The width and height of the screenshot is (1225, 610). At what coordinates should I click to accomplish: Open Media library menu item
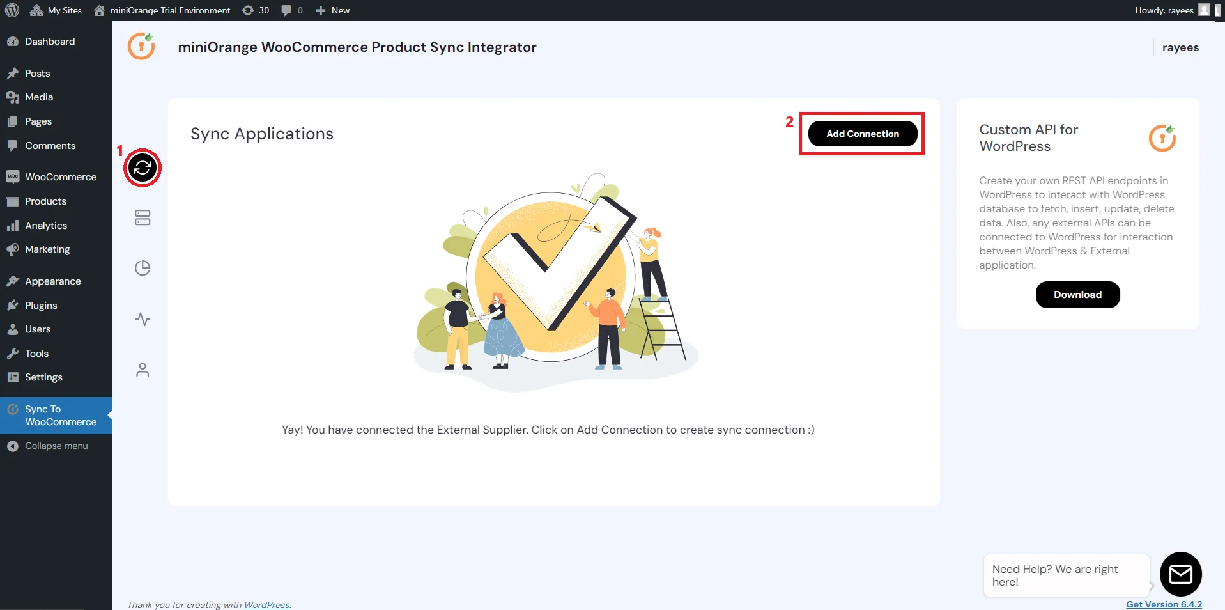[56, 97]
